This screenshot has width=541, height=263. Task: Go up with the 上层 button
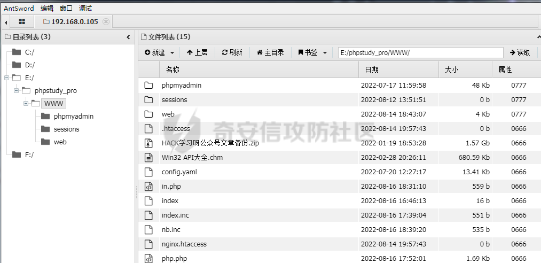(x=198, y=52)
